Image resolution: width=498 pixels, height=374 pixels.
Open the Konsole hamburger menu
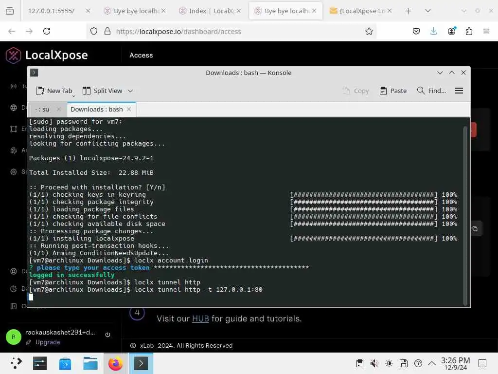pos(459,91)
